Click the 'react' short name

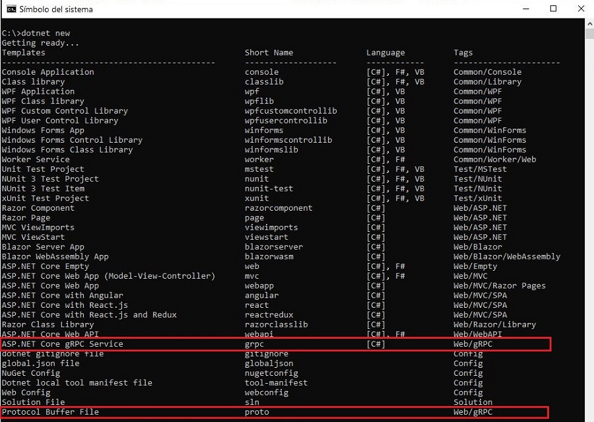(257, 305)
